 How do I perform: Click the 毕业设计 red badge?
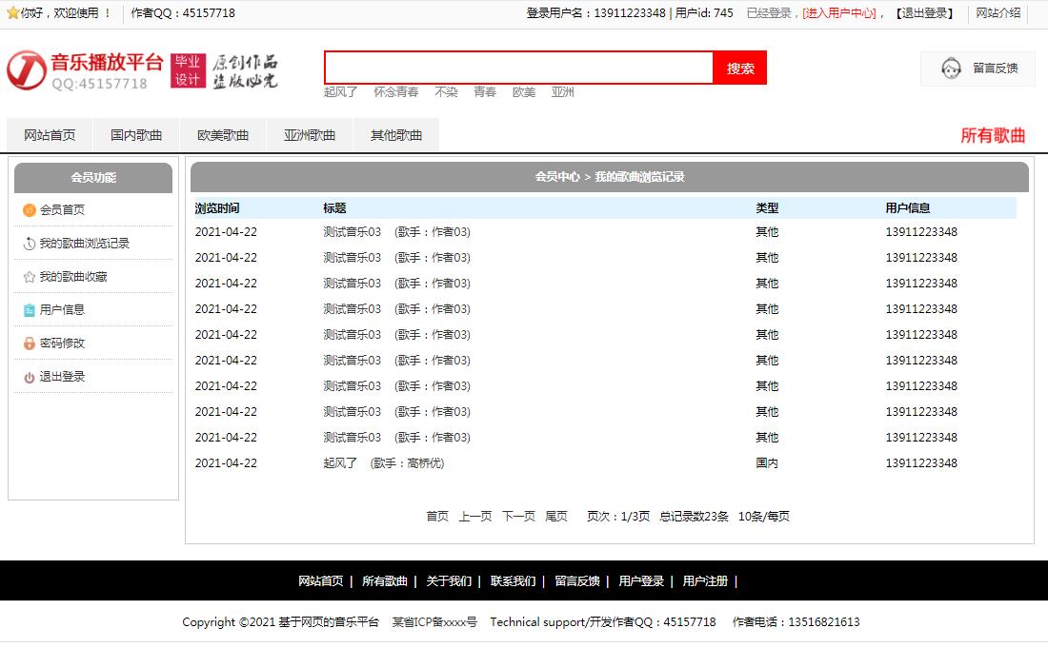point(188,70)
